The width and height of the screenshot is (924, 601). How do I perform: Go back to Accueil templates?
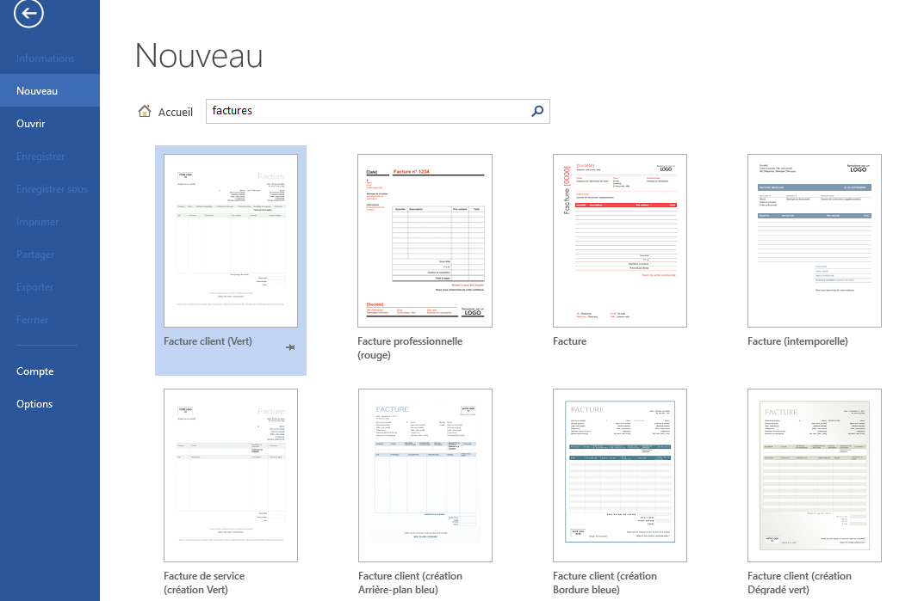click(x=176, y=112)
